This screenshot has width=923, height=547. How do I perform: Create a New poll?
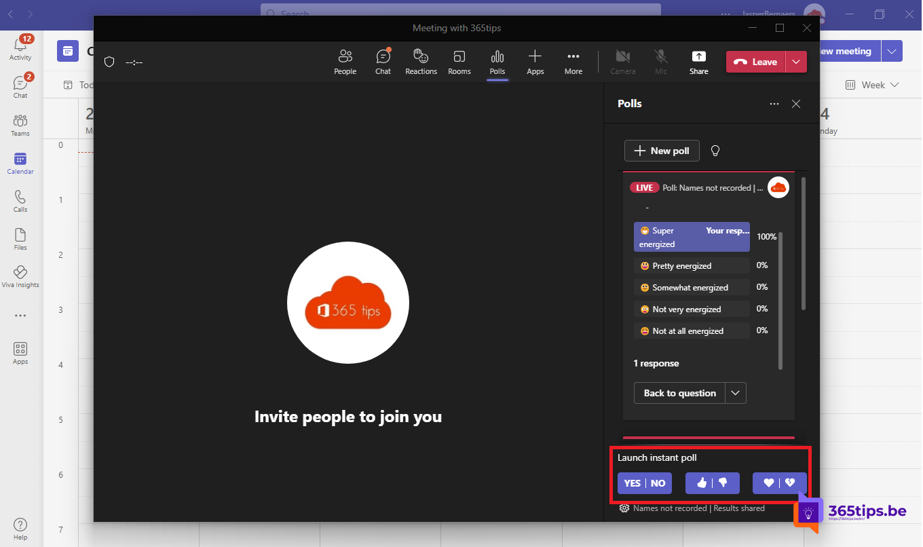[x=662, y=151]
